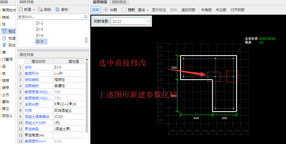Viewport: 286px width, 144px height.
Task: Select the 构造 column icon in tree
Action: [x=4, y=38]
